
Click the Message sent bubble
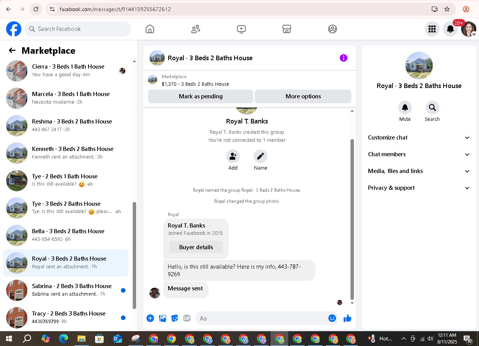tap(186, 290)
